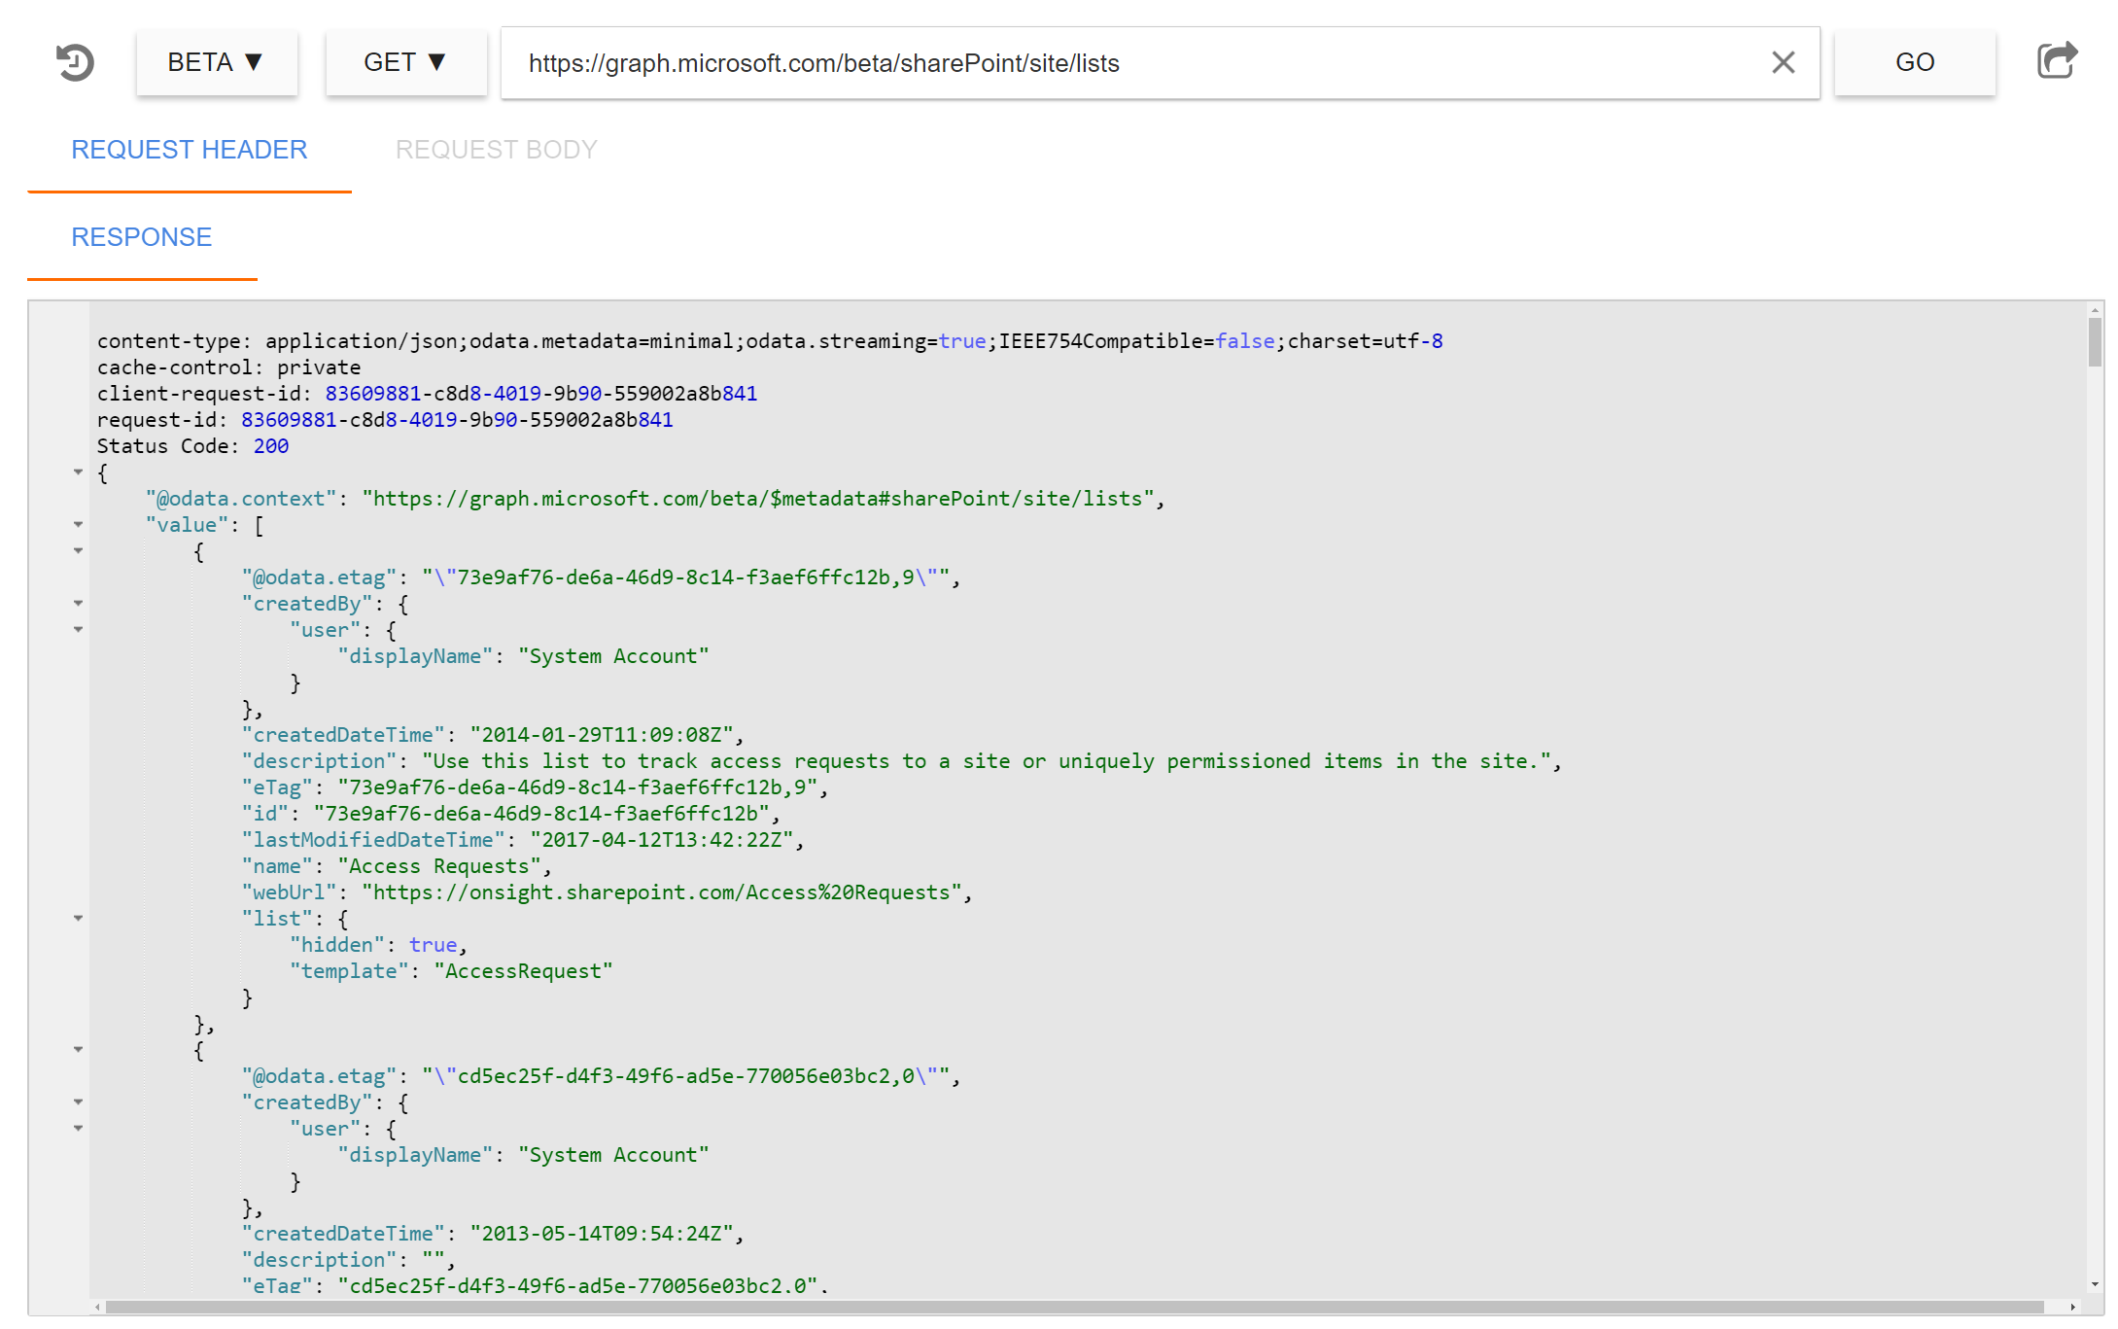Image resolution: width=2118 pixels, height=1329 pixels.
Task: Click the share query icon
Action: tap(2058, 61)
